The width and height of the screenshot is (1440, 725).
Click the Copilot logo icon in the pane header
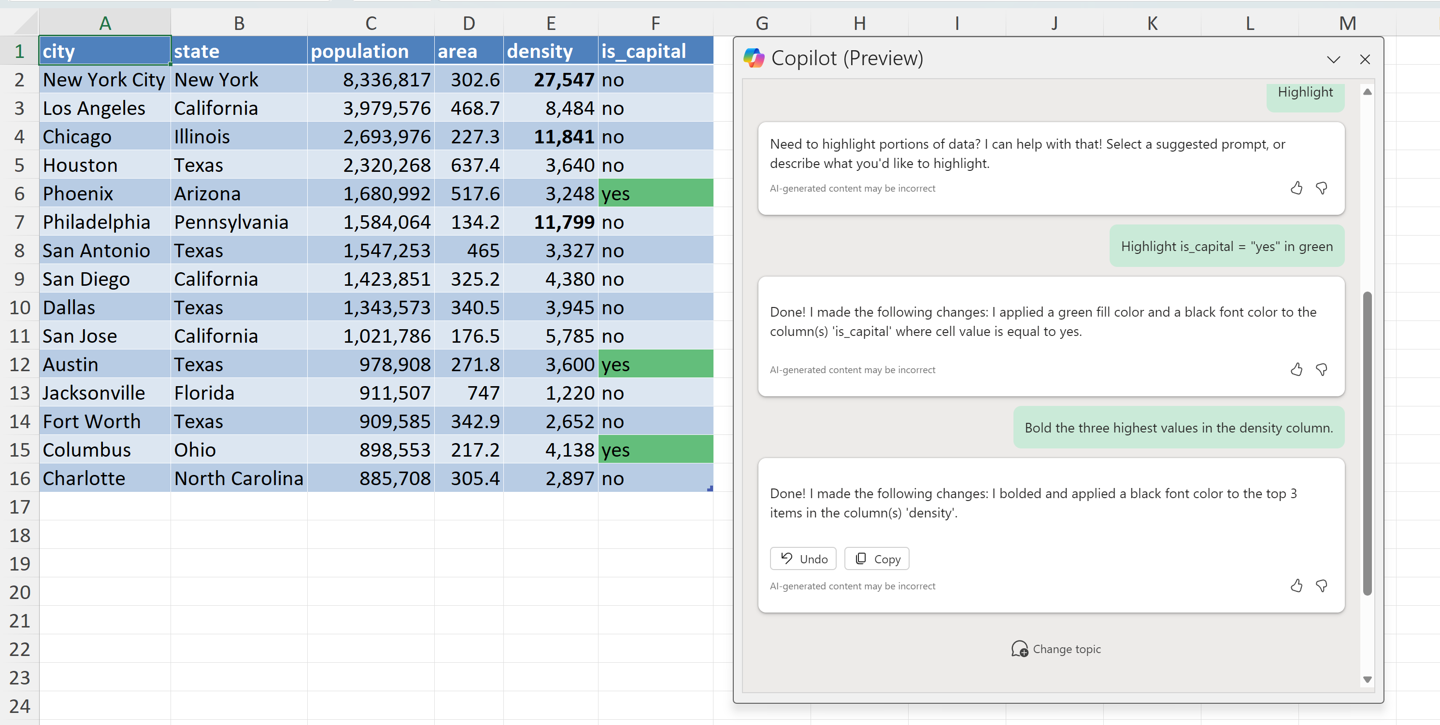[754, 58]
